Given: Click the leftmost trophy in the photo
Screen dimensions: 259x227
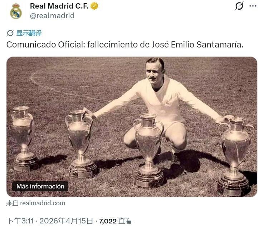Looking at the screenshot, I should coord(23,139).
